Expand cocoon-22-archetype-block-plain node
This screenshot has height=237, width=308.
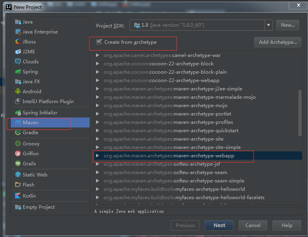click(98, 72)
